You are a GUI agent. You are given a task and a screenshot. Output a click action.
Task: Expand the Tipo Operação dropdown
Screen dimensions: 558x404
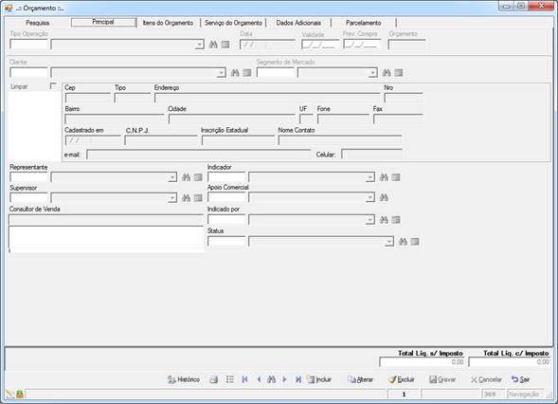(200, 45)
